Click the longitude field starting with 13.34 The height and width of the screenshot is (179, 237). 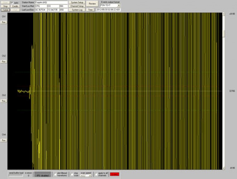pyautogui.click(x=53, y=10)
